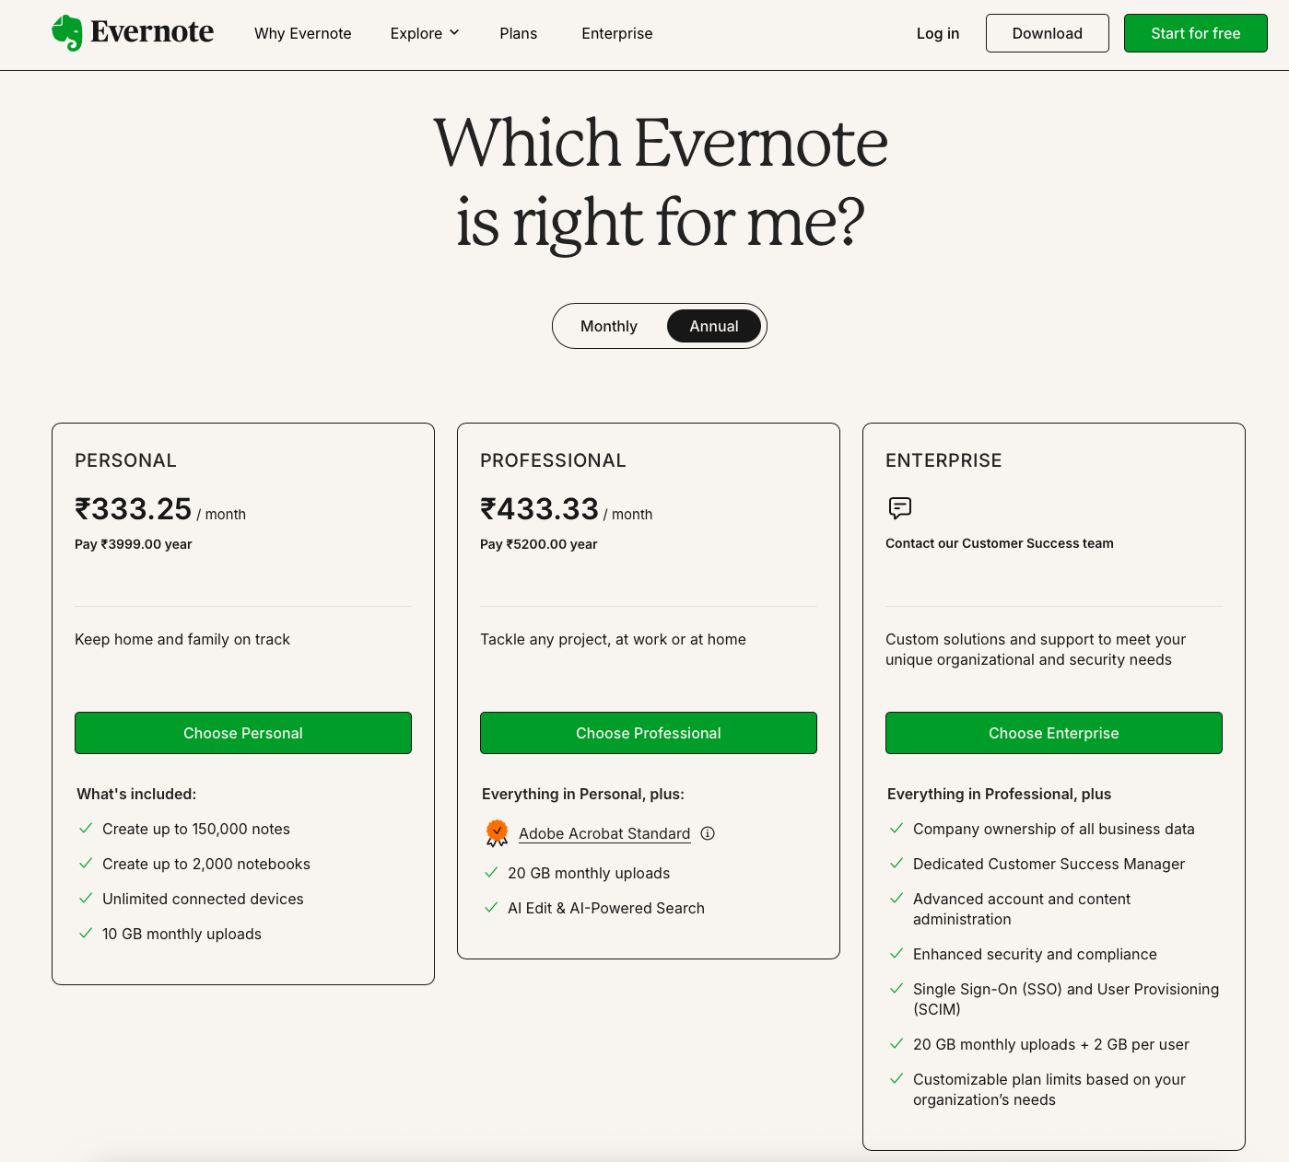1289x1162 pixels.
Task: Click checkmark beside Create up to 150,000 notes
Action: click(86, 829)
